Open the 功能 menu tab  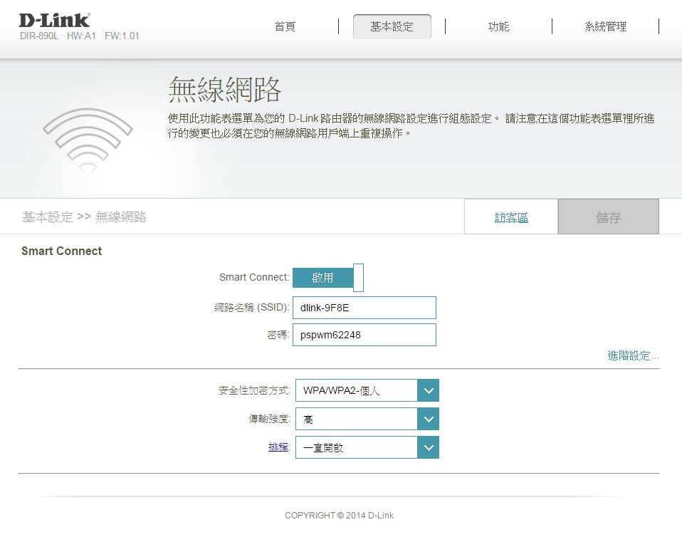[498, 27]
